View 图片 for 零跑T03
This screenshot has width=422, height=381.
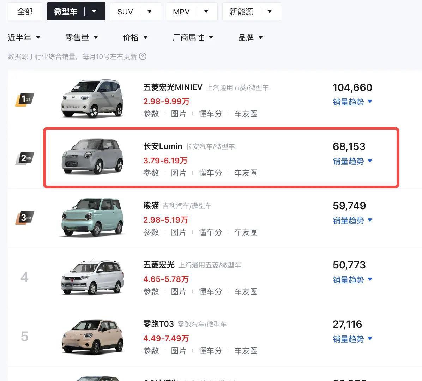click(x=179, y=351)
